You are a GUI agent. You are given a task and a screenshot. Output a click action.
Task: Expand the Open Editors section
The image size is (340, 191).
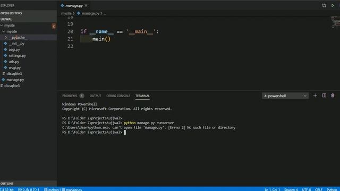(x=28, y=13)
